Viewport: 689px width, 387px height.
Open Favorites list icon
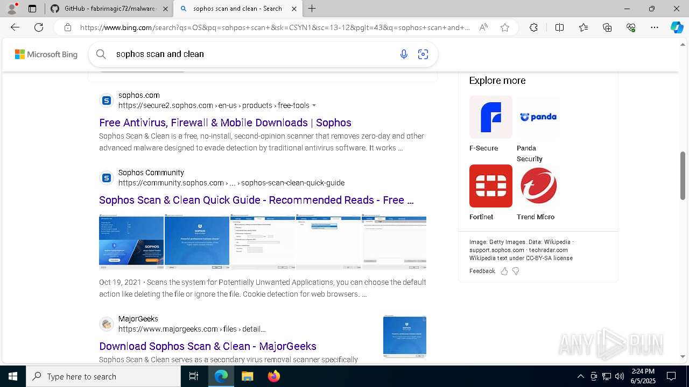coord(583,27)
